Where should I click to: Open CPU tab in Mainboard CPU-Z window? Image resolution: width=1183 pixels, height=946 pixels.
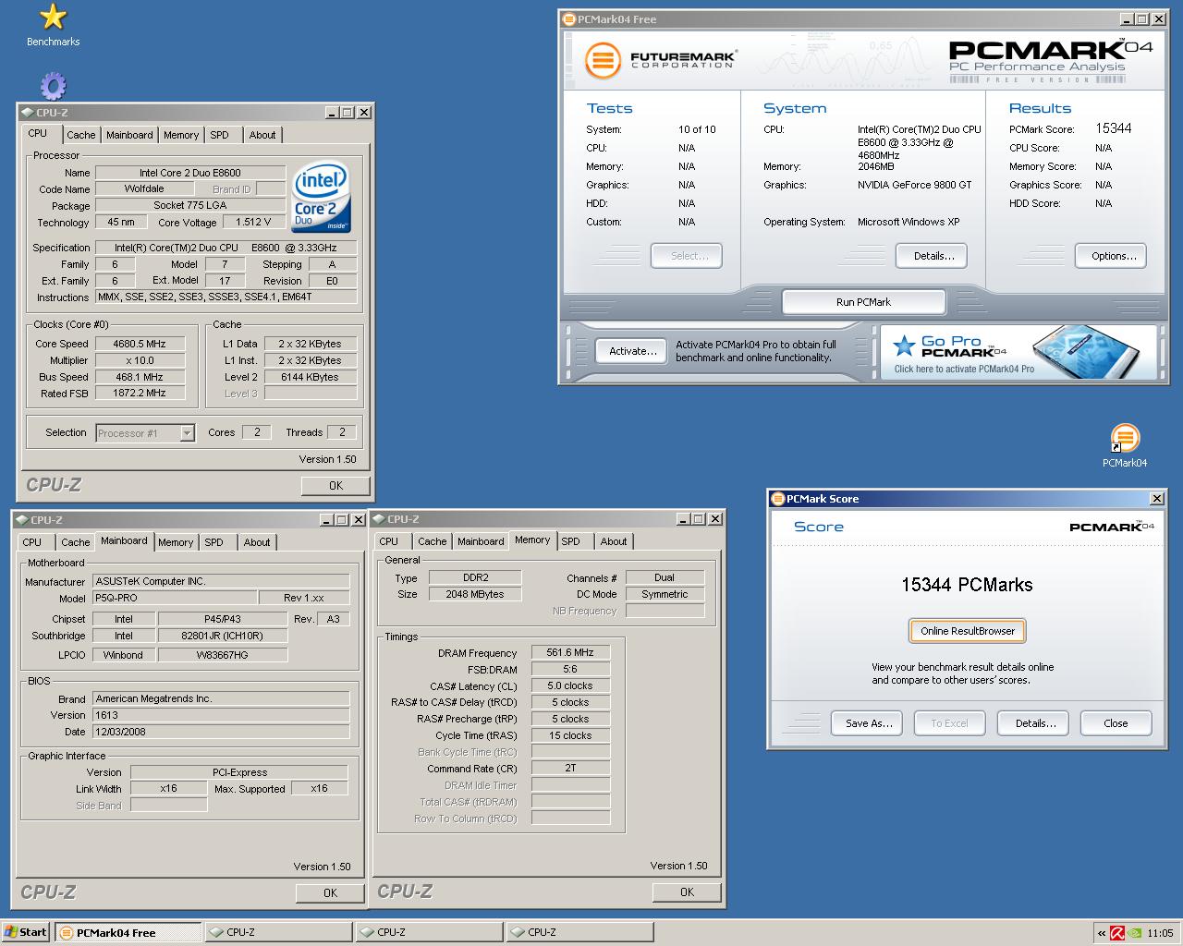point(32,542)
